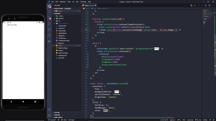Open the Edit menu

click(57, 2)
